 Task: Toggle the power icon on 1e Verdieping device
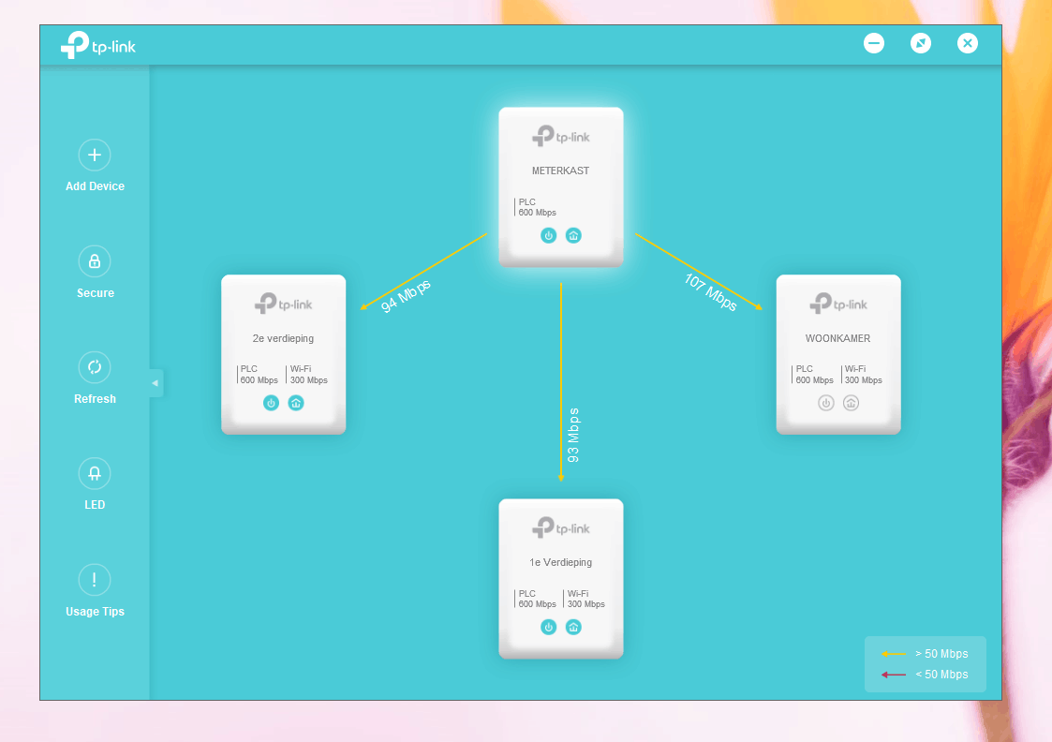point(549,628)
